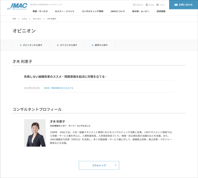Screen dimensions: 198x178
Task: Select the date 2018年2月16日
Action: [x=32, y=88]
